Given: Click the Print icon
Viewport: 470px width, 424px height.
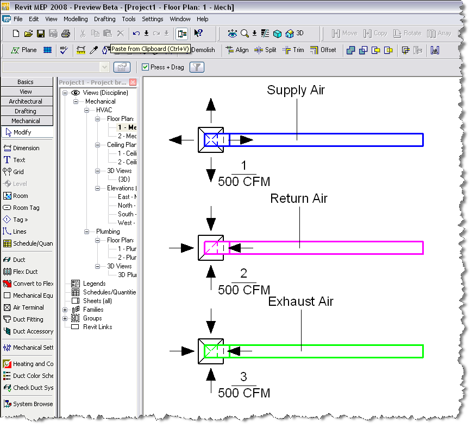Looking at the screenshot, I should point(66,34).
